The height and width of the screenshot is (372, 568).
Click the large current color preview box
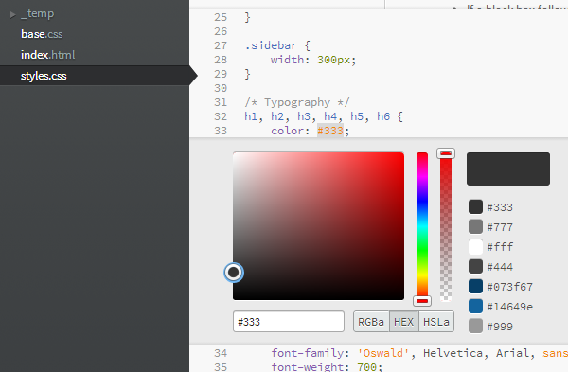(508, 168)
